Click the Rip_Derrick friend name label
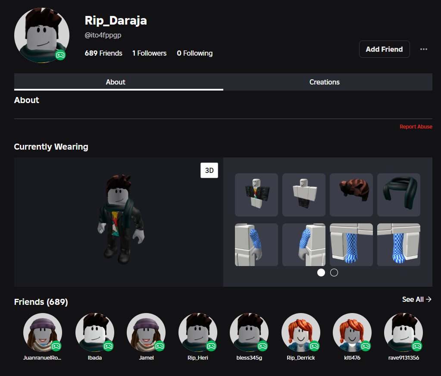Viewport: 441px width, 376px height. click(300, 358)
